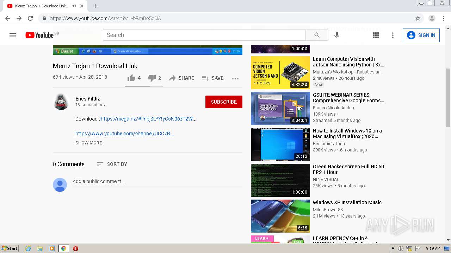Open Windows Explorer folder in taskbar
This screenshot has width=451, height=253.
[x=40, y=248]
